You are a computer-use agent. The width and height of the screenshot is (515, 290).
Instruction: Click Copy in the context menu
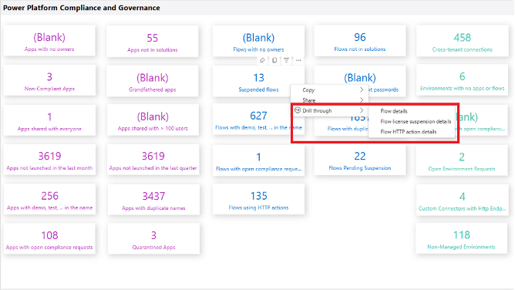point(308,90)
